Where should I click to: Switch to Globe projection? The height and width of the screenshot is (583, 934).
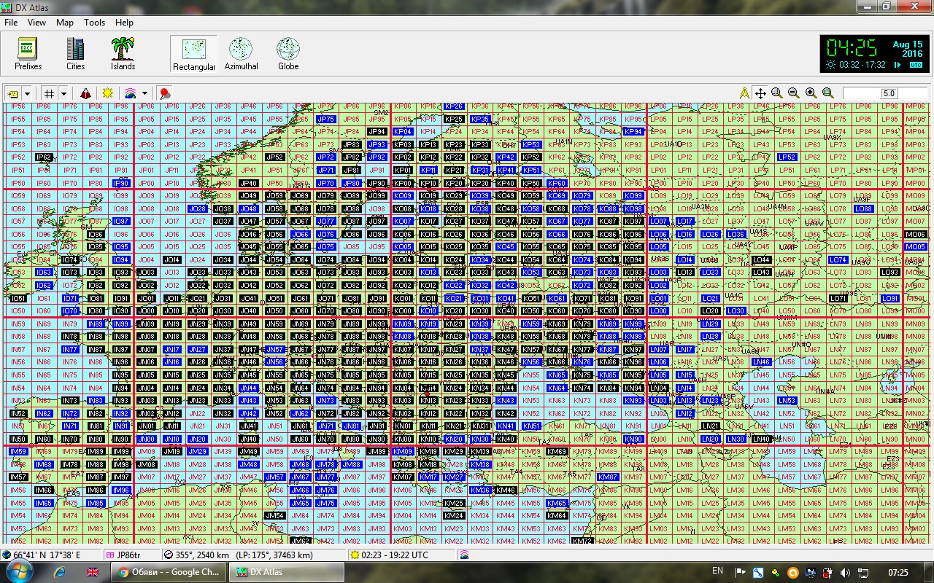[288, 54]
